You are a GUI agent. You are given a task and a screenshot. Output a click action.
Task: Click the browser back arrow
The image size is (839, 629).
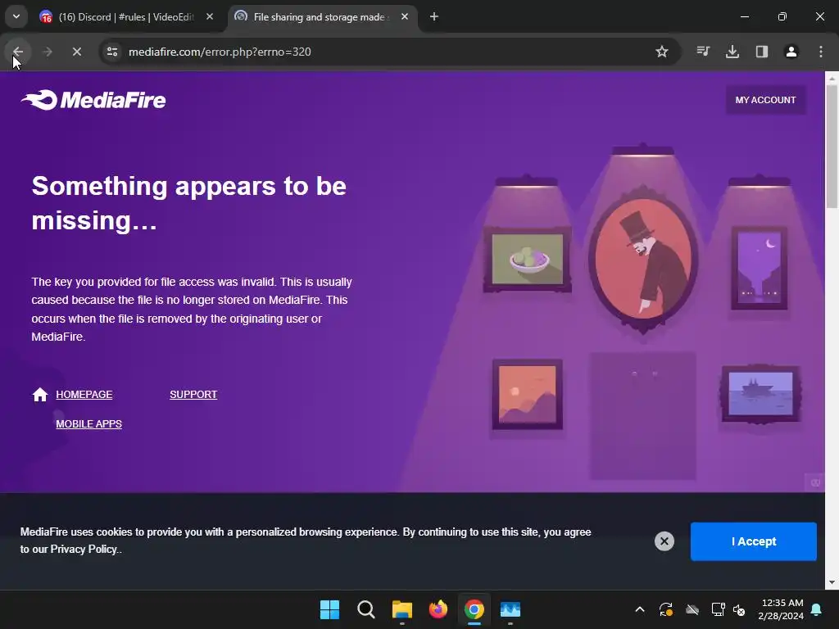click(x=18, y=52)
